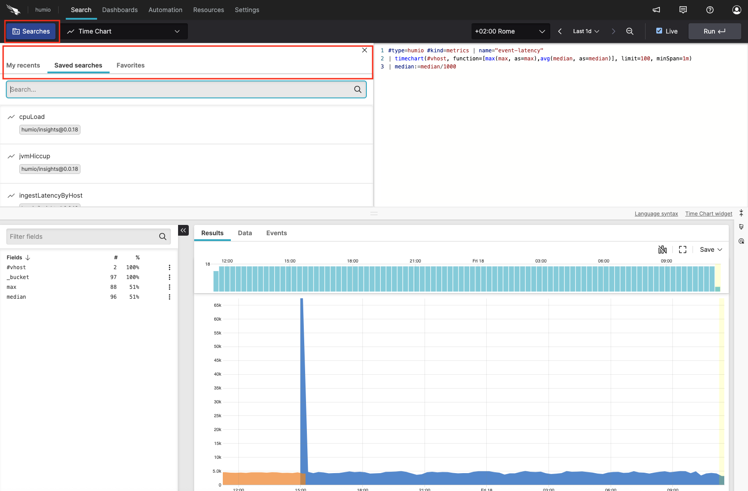Click the Run button to execute query
Screen dimensions: 748x491
(714, 31)
